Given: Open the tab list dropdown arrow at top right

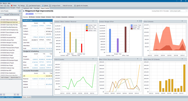Looking at the screenshot, I should click(185, 8).
